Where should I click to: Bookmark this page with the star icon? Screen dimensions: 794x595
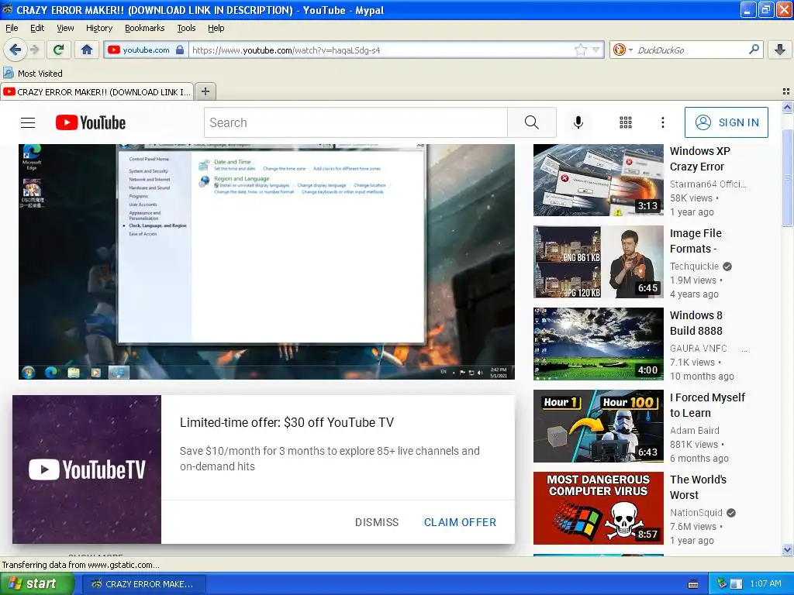(580, 50)
